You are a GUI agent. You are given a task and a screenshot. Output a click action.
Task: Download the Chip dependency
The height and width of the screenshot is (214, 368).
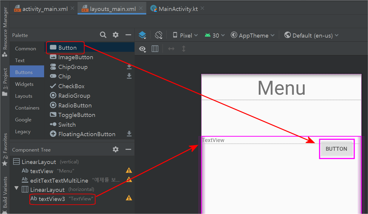pyautogui.click(x=129, y=76)
